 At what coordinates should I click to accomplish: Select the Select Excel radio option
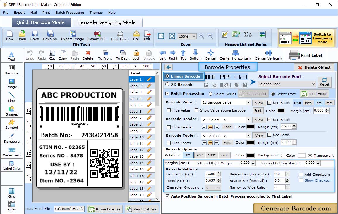point(273,94)
